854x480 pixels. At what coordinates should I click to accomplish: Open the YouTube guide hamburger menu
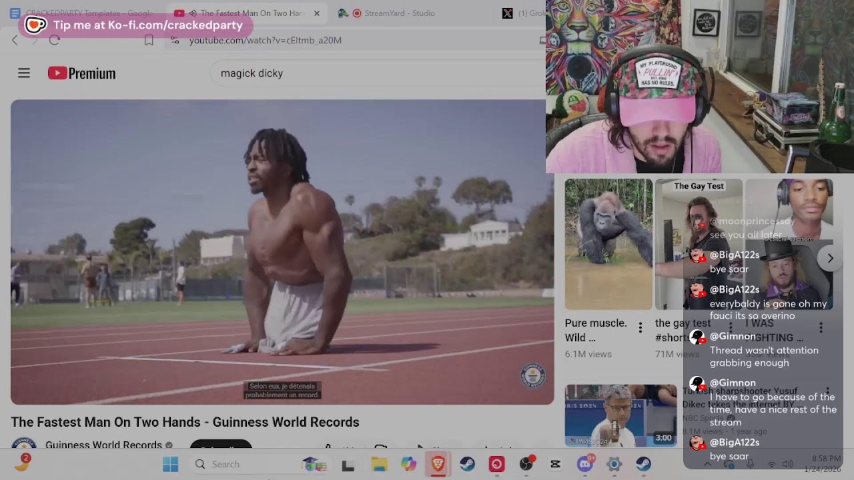coord(24,73)
